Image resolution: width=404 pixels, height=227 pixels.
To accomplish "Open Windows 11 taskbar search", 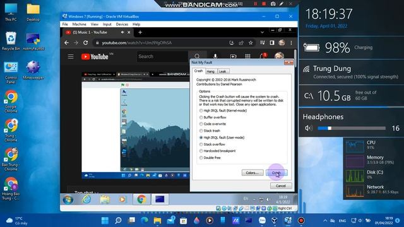I will point(118,221).
